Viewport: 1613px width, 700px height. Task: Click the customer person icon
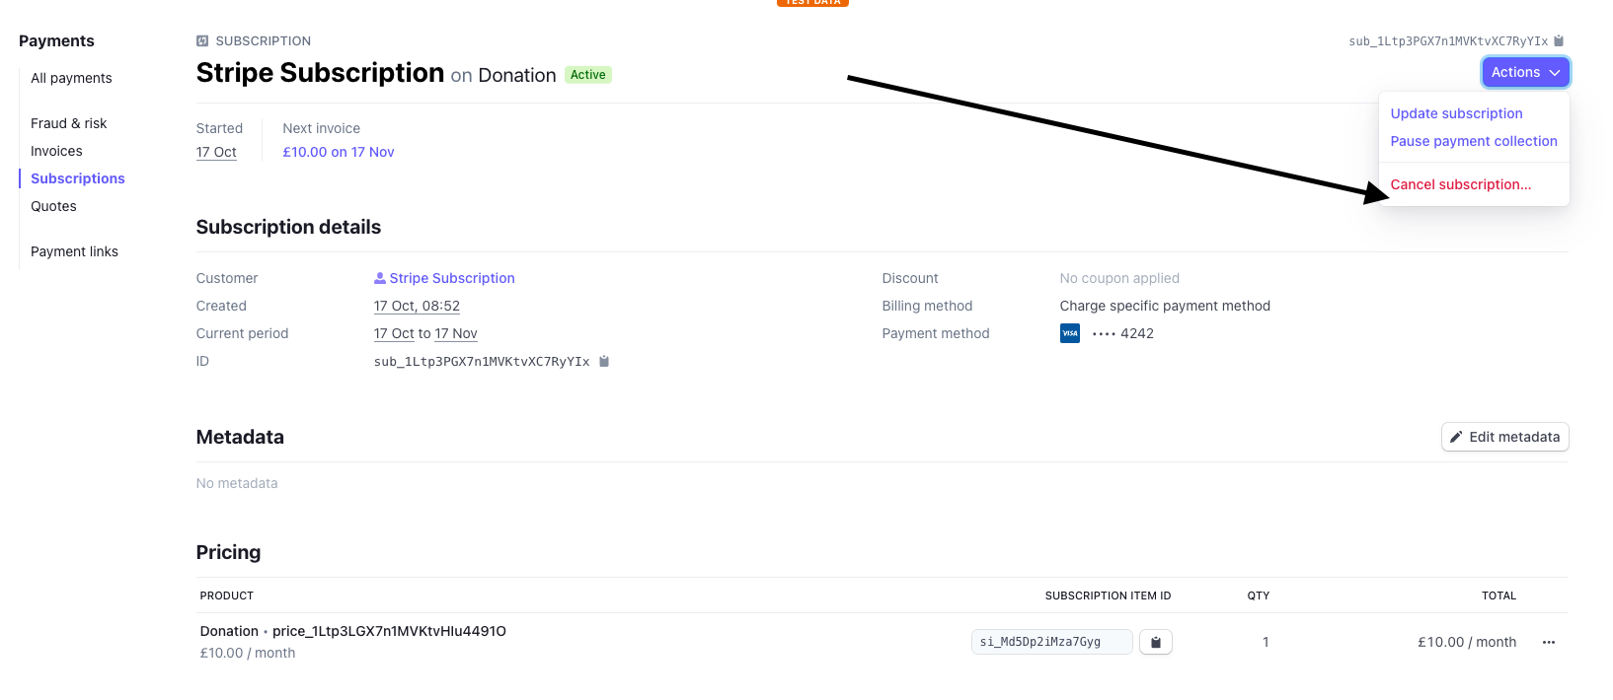[x=380, y=279]
